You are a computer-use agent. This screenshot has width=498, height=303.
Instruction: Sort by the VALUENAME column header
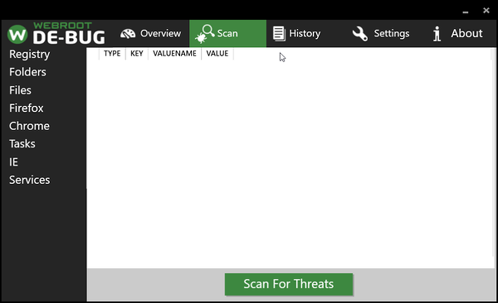click(x=175, y=54)
